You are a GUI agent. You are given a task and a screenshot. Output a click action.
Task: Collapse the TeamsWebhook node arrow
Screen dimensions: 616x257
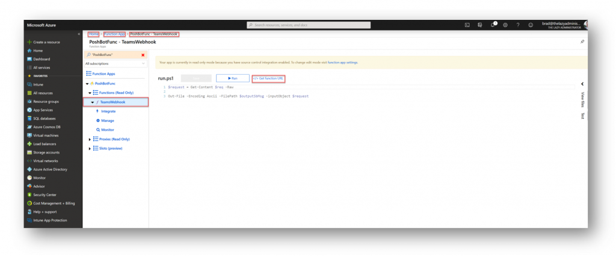[92, 102]
